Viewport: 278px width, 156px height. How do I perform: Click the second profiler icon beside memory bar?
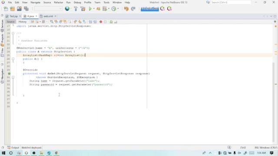coord(169,9)
